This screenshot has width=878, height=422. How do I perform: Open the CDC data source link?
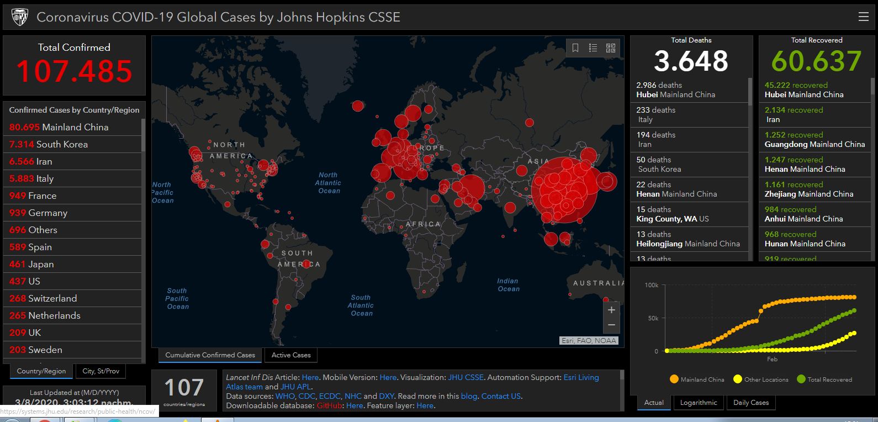[x=306, y=396]
